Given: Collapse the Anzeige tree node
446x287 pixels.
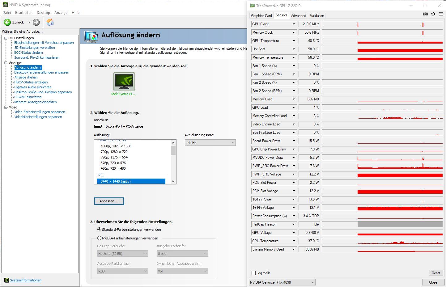Looking at the screenshot, I should point(6,63).
